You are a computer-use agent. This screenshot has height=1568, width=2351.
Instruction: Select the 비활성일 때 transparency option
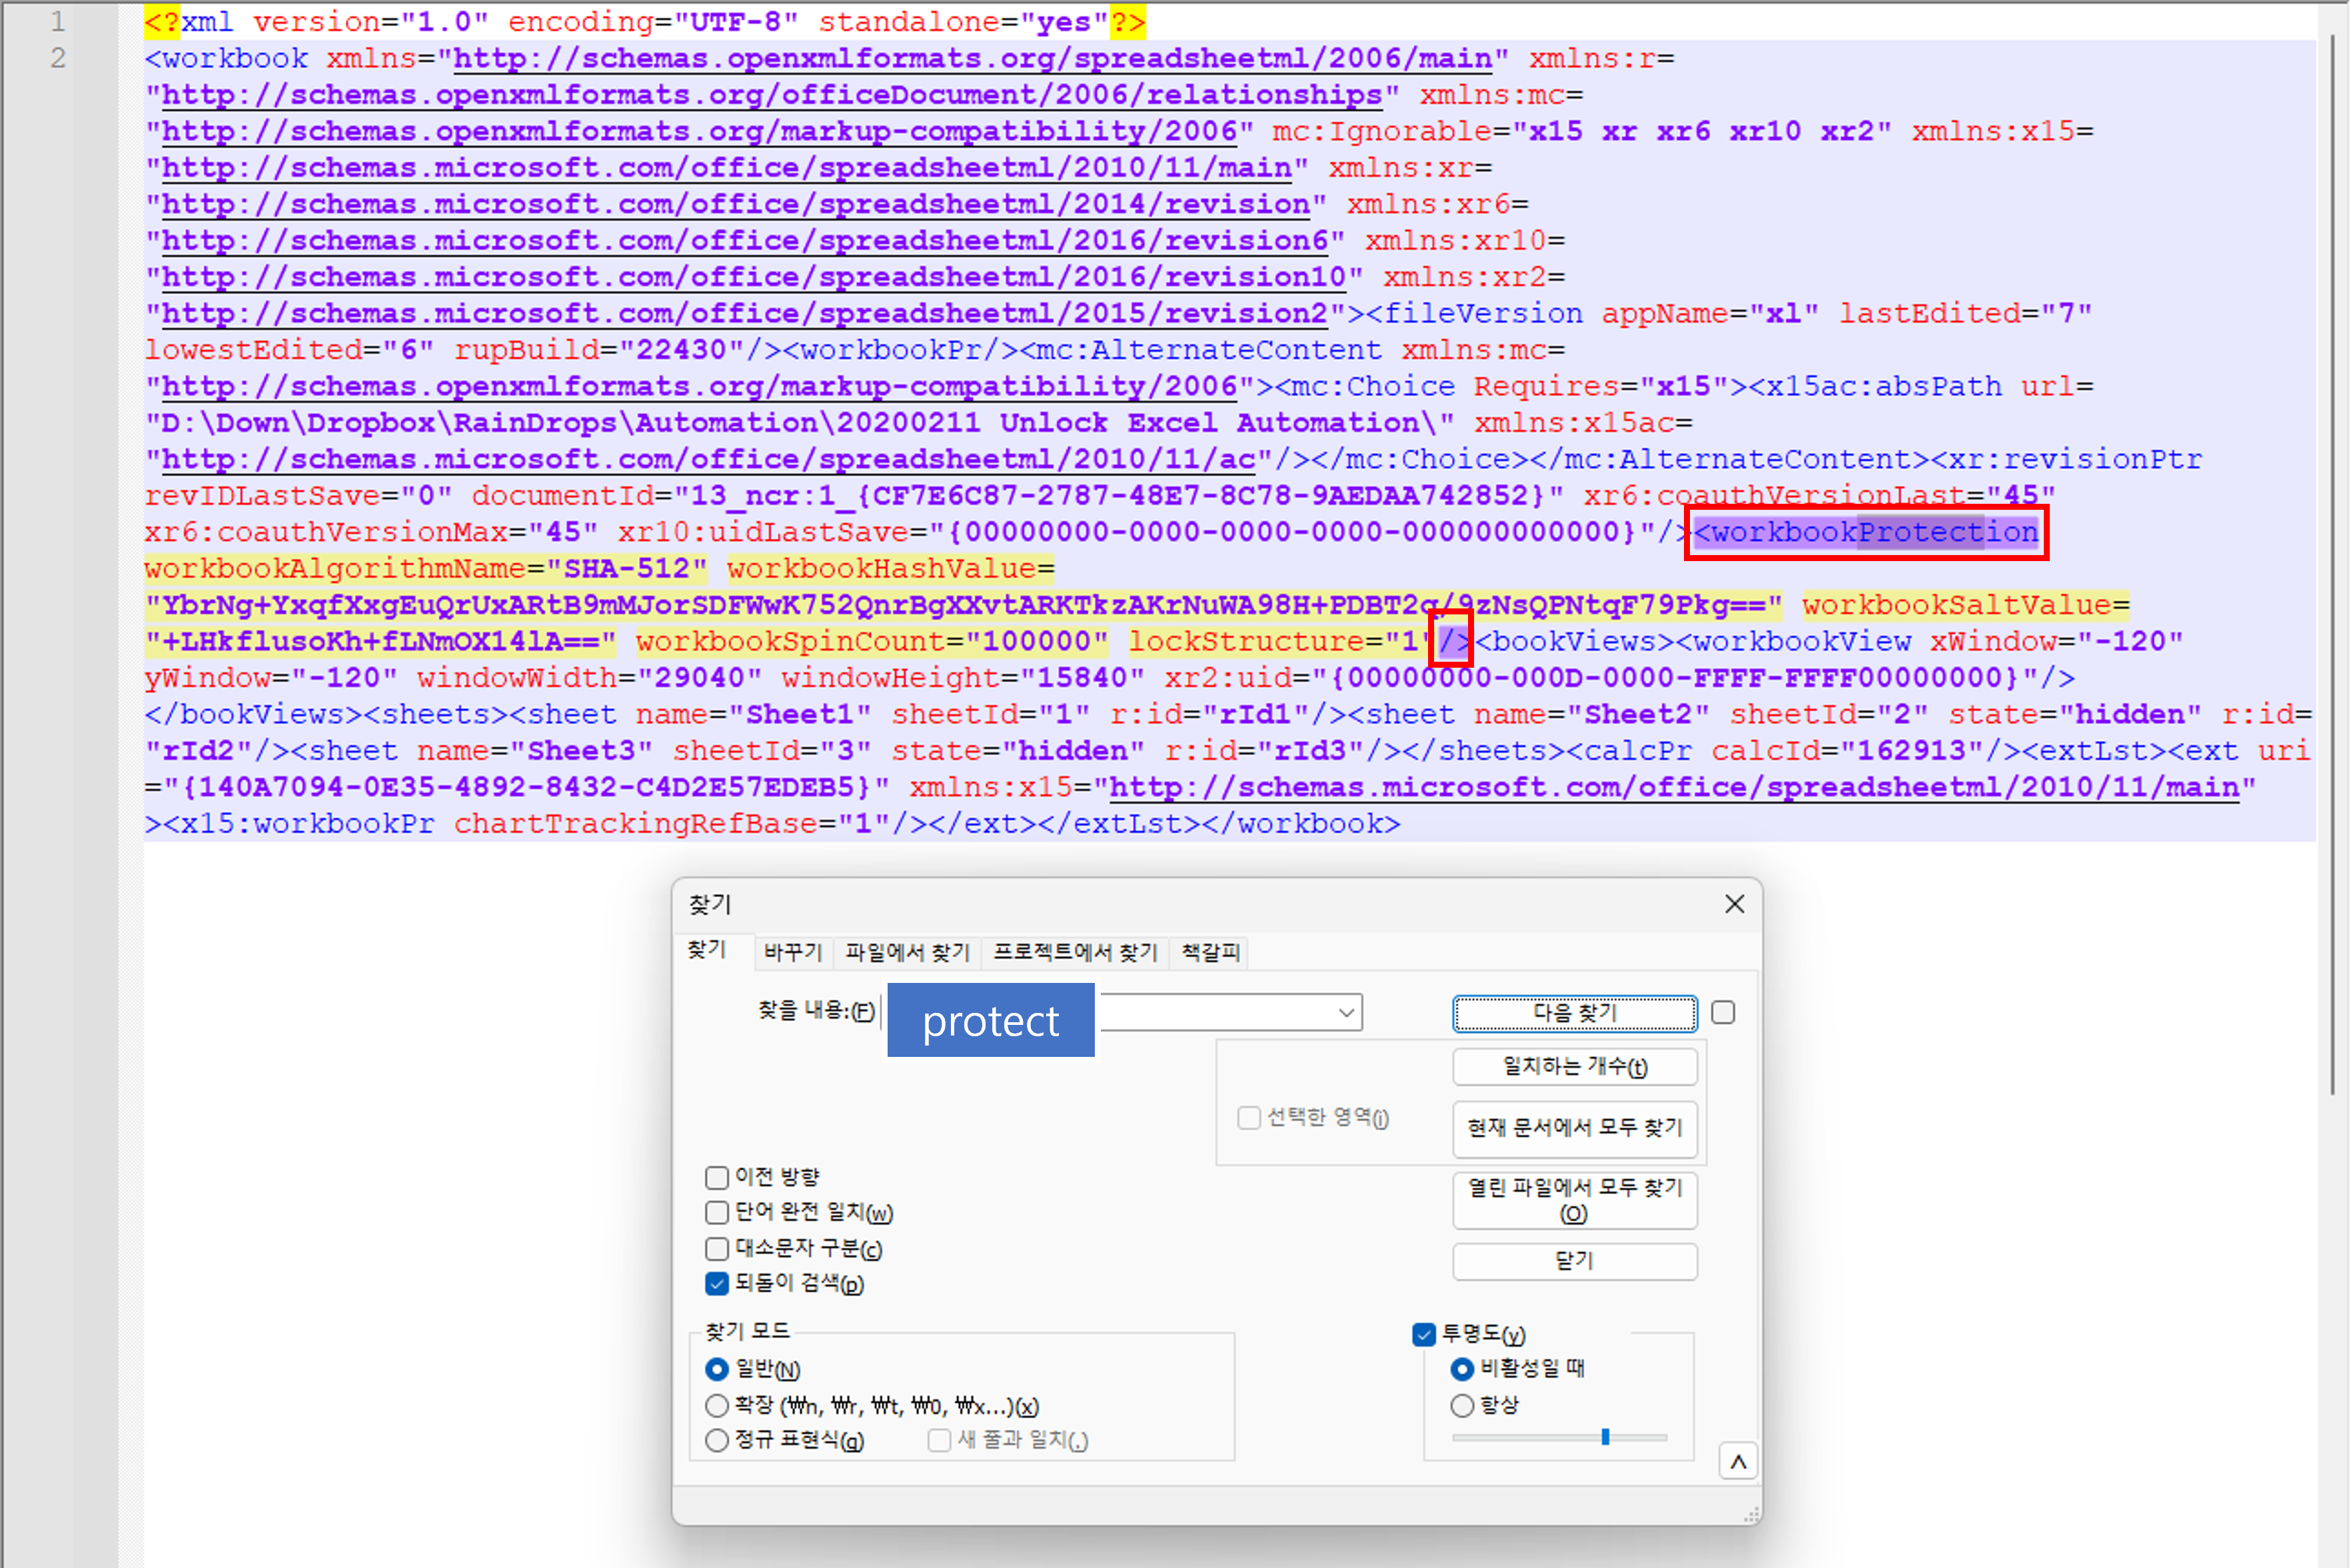coord(1463,1369)
